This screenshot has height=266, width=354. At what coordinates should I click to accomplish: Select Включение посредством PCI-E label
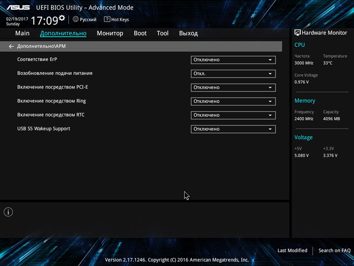coord(53,87)
